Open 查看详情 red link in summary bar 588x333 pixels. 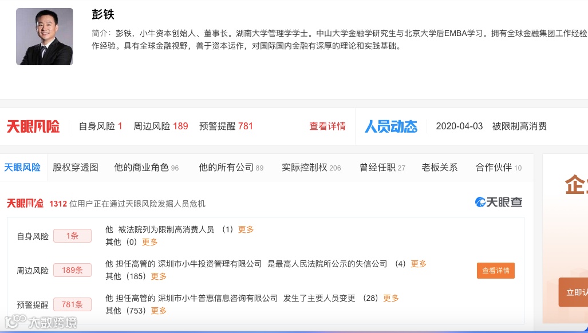pyautogui.click(x=327, y=126)
